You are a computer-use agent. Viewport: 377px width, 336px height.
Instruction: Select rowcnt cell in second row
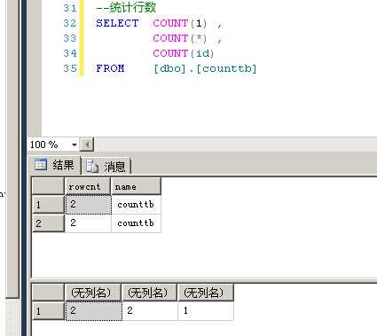pos(88,223)
